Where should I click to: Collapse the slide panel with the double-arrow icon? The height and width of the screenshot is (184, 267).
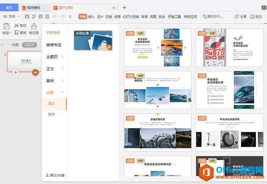click(3, 45)
